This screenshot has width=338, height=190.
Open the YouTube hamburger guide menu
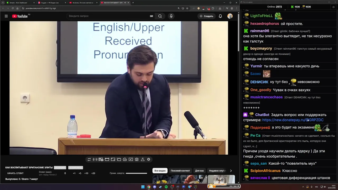coord(6,16)
